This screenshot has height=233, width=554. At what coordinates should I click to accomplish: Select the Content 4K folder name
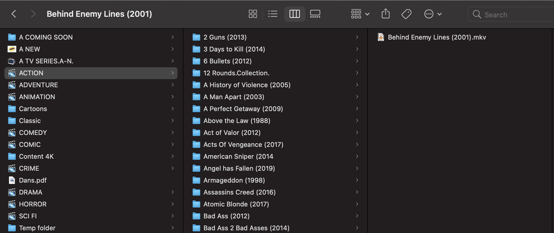(37, 156)
